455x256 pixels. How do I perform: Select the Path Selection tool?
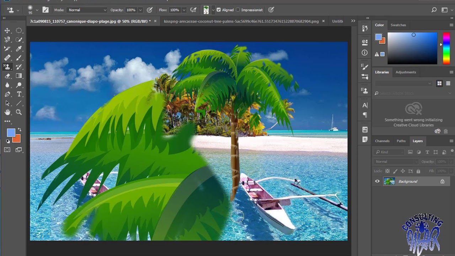point(7,103)
